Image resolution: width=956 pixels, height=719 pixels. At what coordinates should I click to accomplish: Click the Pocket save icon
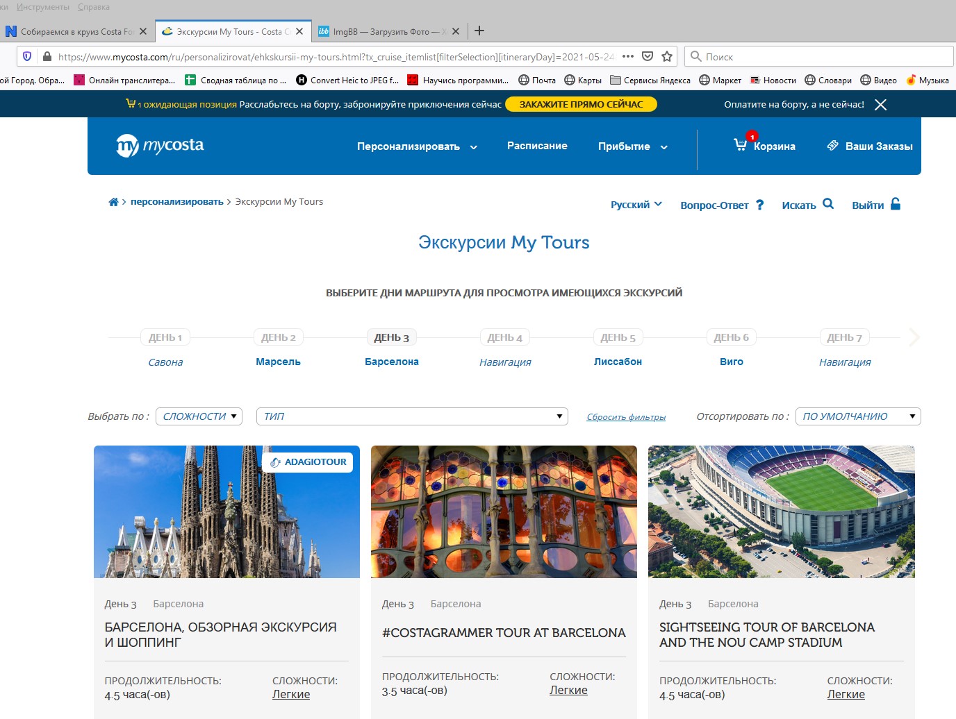point(648,56)
